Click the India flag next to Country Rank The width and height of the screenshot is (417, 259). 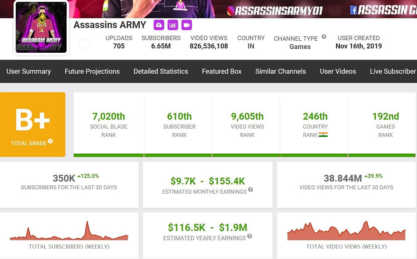[x=323, y=135]
